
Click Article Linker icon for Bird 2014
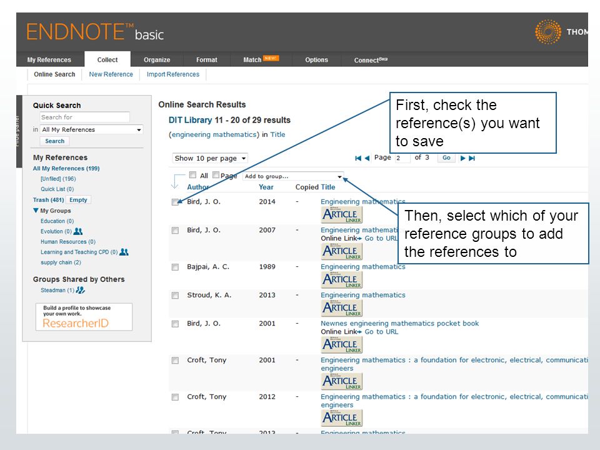(341, 214)
